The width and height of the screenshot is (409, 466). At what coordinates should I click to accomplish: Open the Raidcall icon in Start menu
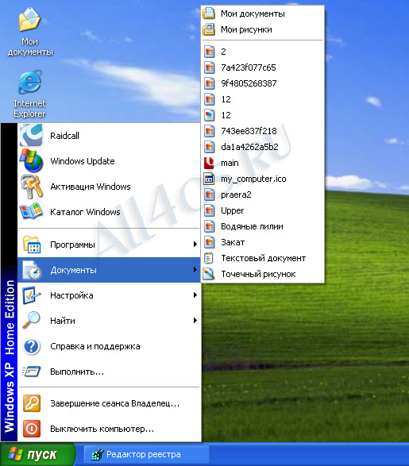point(31,136)
